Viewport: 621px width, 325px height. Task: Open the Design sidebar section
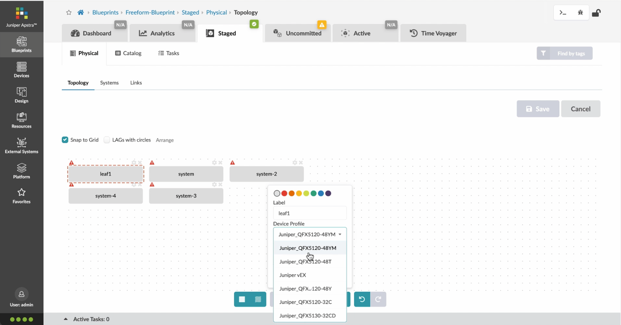point(21,95)
